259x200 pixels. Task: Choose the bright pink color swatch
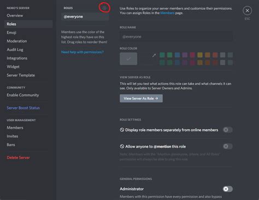tap(192, 55)
